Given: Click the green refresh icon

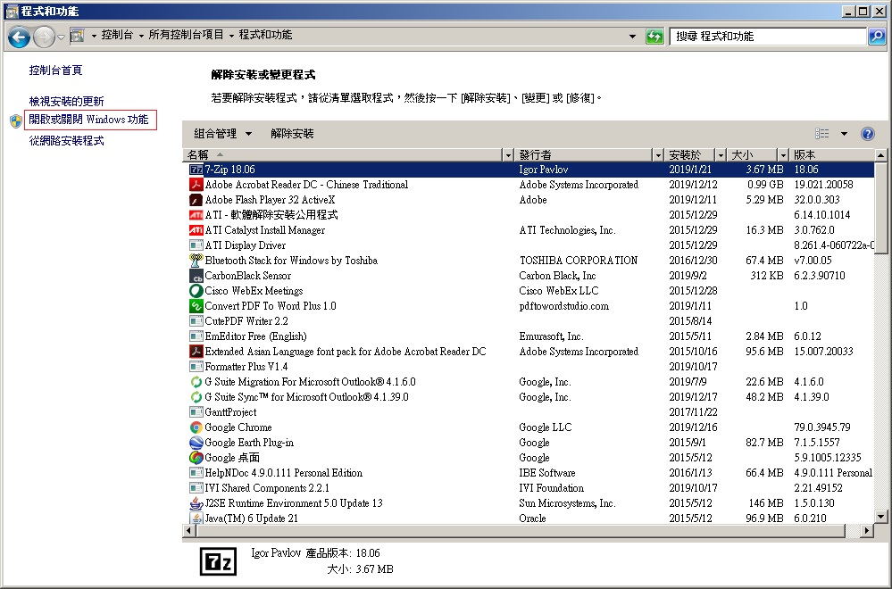Looking at the screenshot, I should coord(654,36).
